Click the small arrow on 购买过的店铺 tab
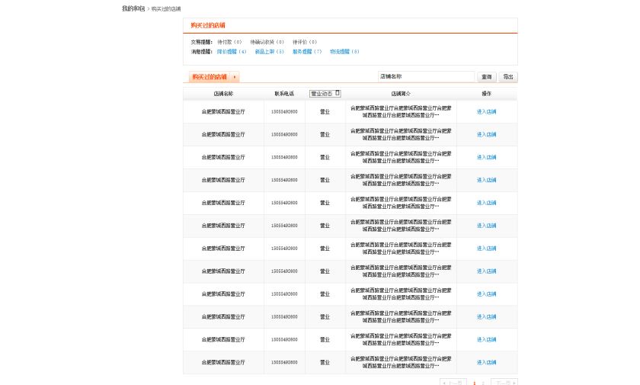640x385 pixels. (235, 77)
